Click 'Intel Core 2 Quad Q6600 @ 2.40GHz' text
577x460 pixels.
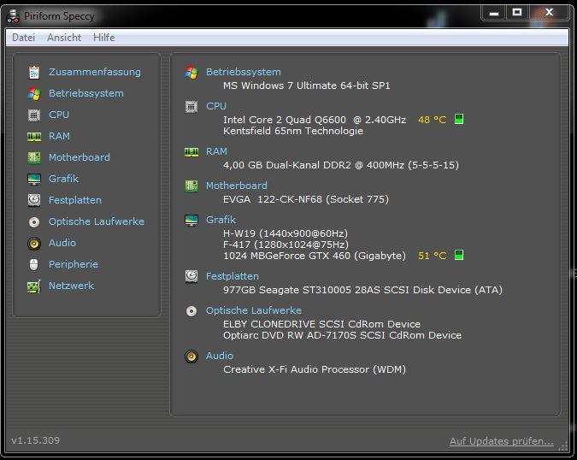[x=315, y=120]
